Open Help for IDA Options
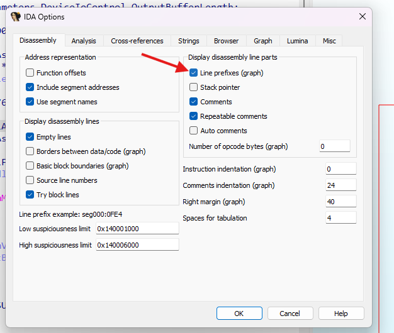394x333 pixels. point(341,313)
